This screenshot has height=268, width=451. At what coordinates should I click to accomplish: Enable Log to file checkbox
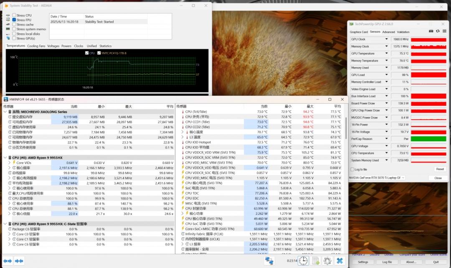(352, 169)
